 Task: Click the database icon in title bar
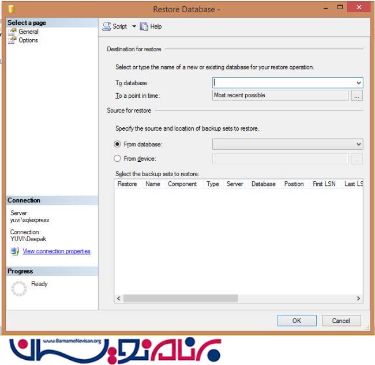(11, 9)
